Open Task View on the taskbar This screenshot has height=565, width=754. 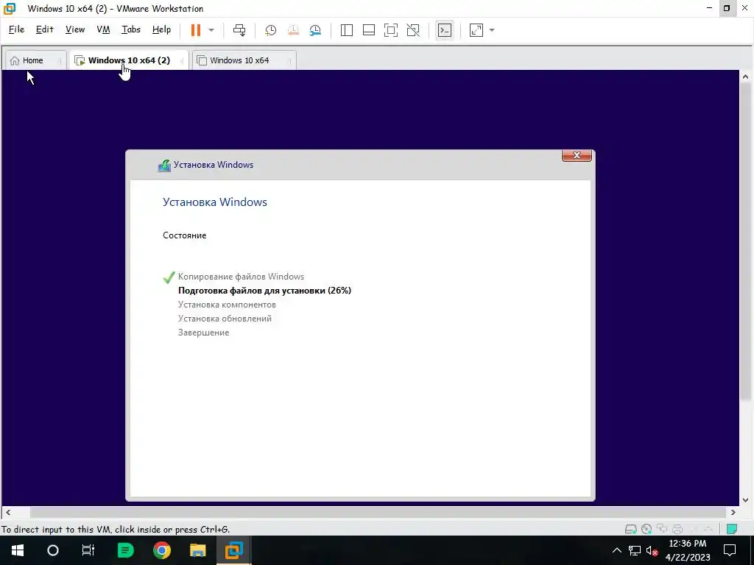click(x=88, y=550)
